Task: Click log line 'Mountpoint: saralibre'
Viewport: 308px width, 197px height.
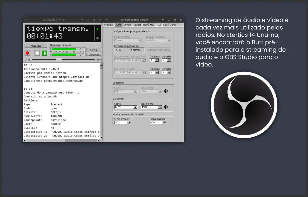Action: click(x=45, y=120)
